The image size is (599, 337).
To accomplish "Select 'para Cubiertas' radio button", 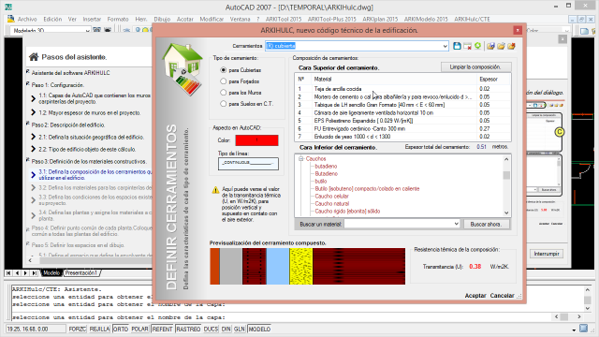I will click(x=224, y=70).
